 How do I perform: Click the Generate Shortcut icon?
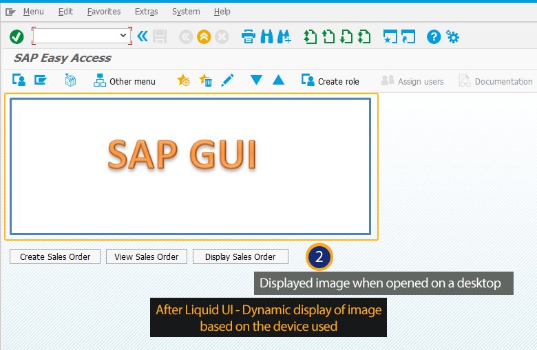click(x=408, y=36)
